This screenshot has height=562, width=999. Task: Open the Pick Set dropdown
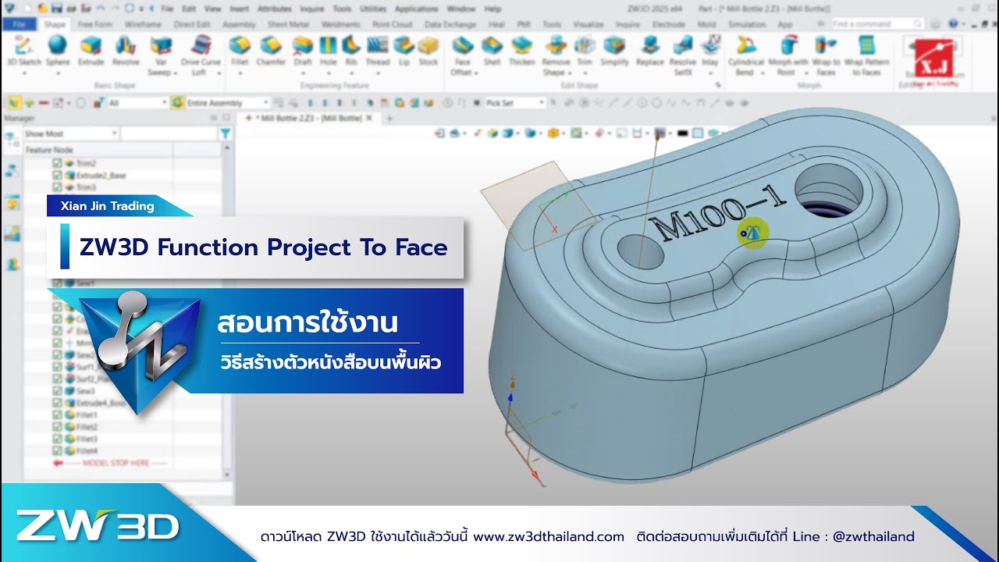pyautogui.click(x=514, y=102)
